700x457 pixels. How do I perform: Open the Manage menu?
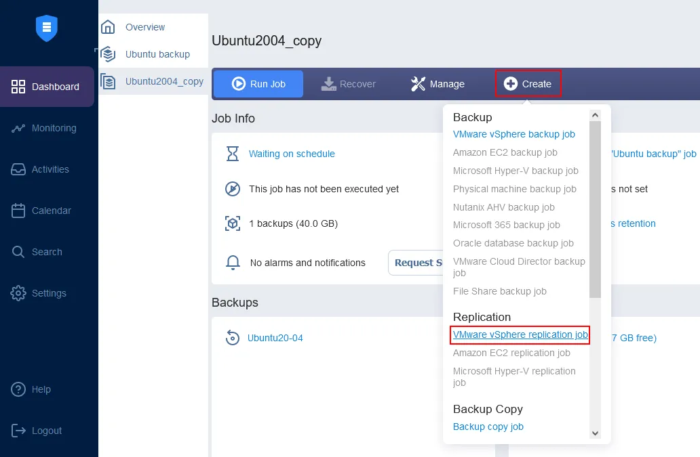pos(437,84)
